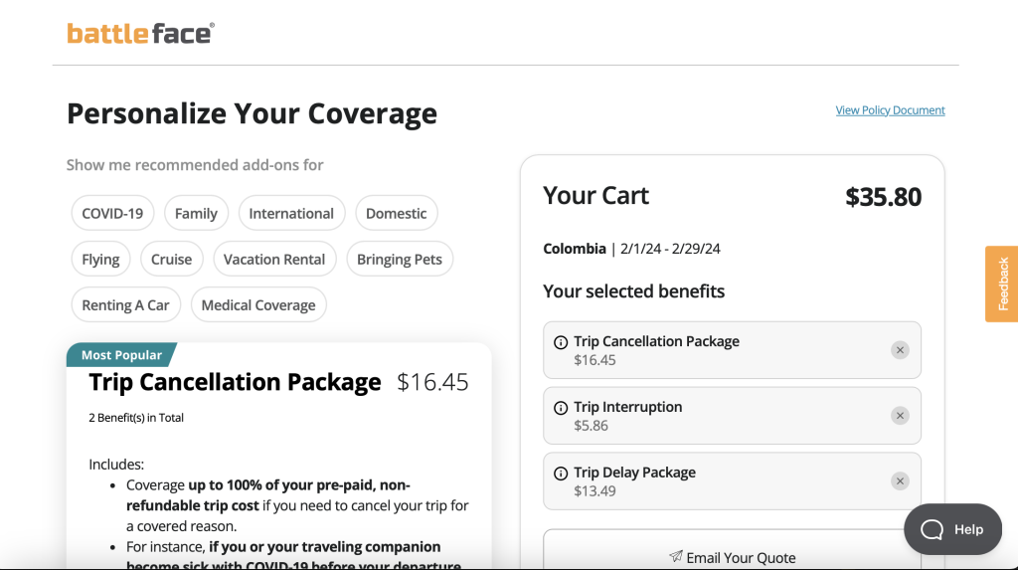Open the Help chat widget
Image resolution: width=1018 pixels, height=570 pixels.
pos(952,529)
